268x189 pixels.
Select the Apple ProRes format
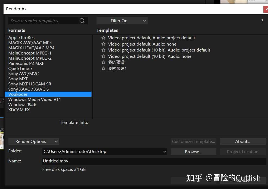(21, 37)
